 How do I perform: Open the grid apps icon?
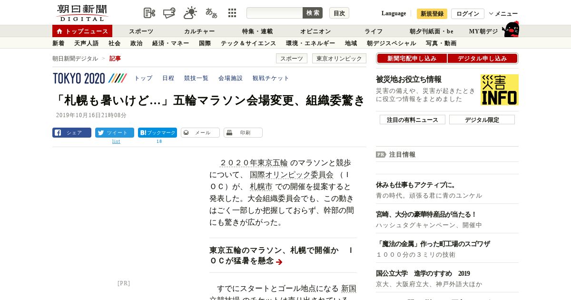[x=232, y=13]
